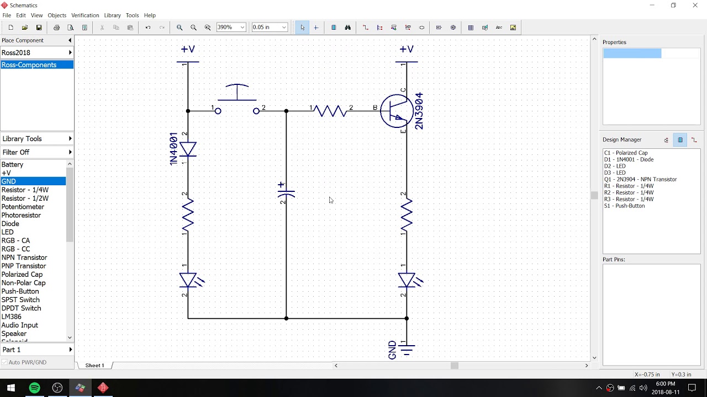
Task: Open the Library menu
Action: [112, 15]
